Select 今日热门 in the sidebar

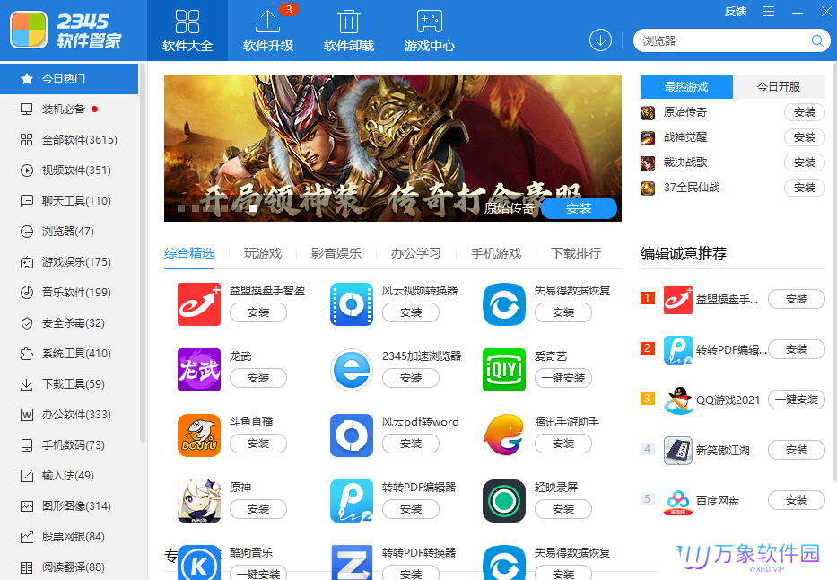tap(69, 79)
